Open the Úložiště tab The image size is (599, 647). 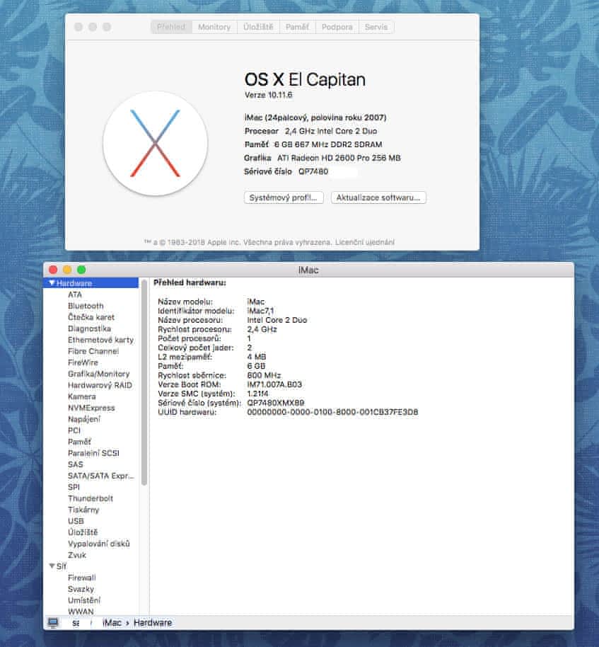tap(258, 27)
